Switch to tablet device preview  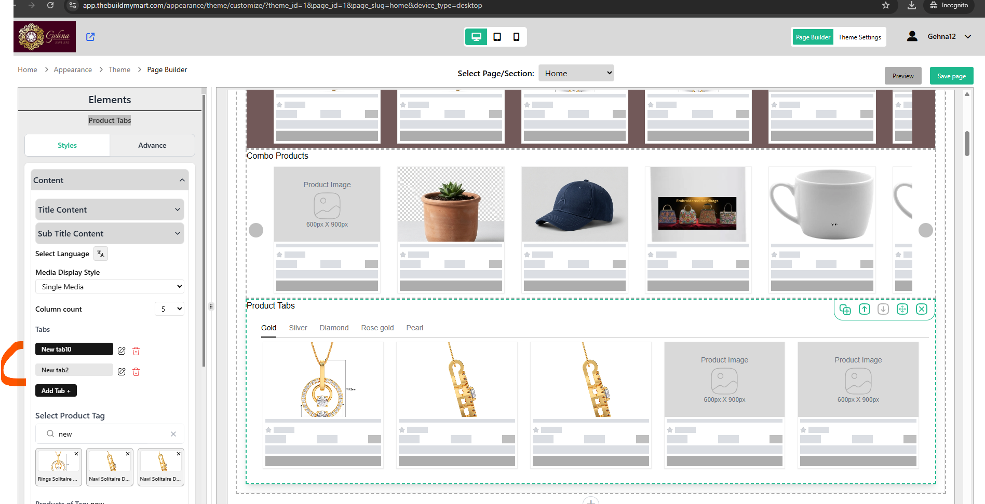pos(497,37)
